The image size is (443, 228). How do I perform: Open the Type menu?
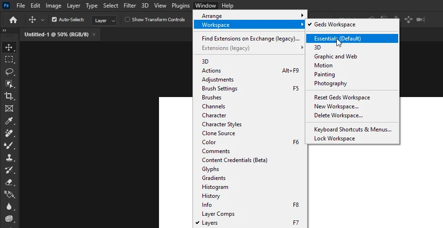click(x=92, y=6)
